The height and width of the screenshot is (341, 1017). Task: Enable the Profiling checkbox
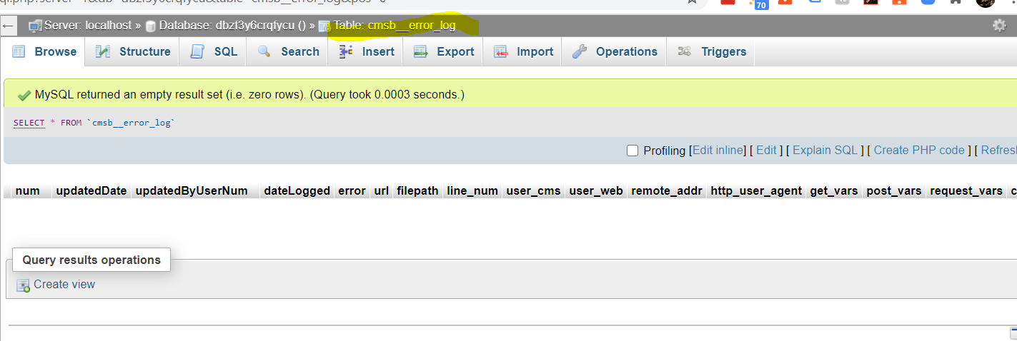point(632,151)
